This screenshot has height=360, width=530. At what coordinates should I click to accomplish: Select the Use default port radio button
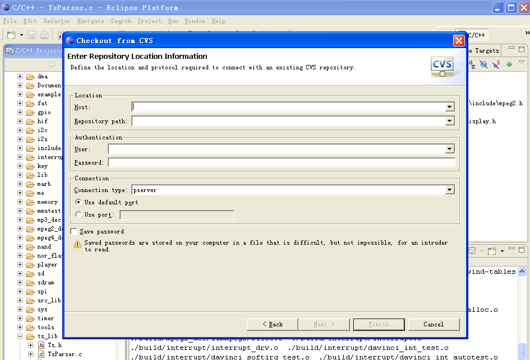[x=79, y=202]
